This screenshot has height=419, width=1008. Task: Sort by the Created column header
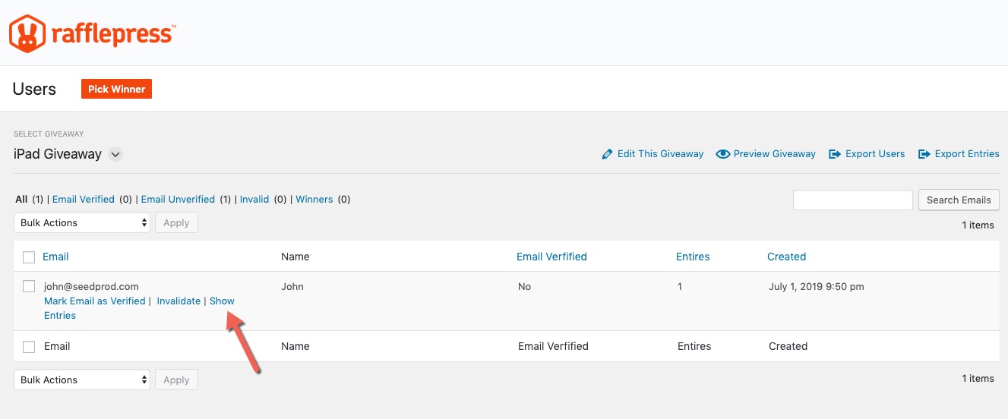(x=786, y=257)
